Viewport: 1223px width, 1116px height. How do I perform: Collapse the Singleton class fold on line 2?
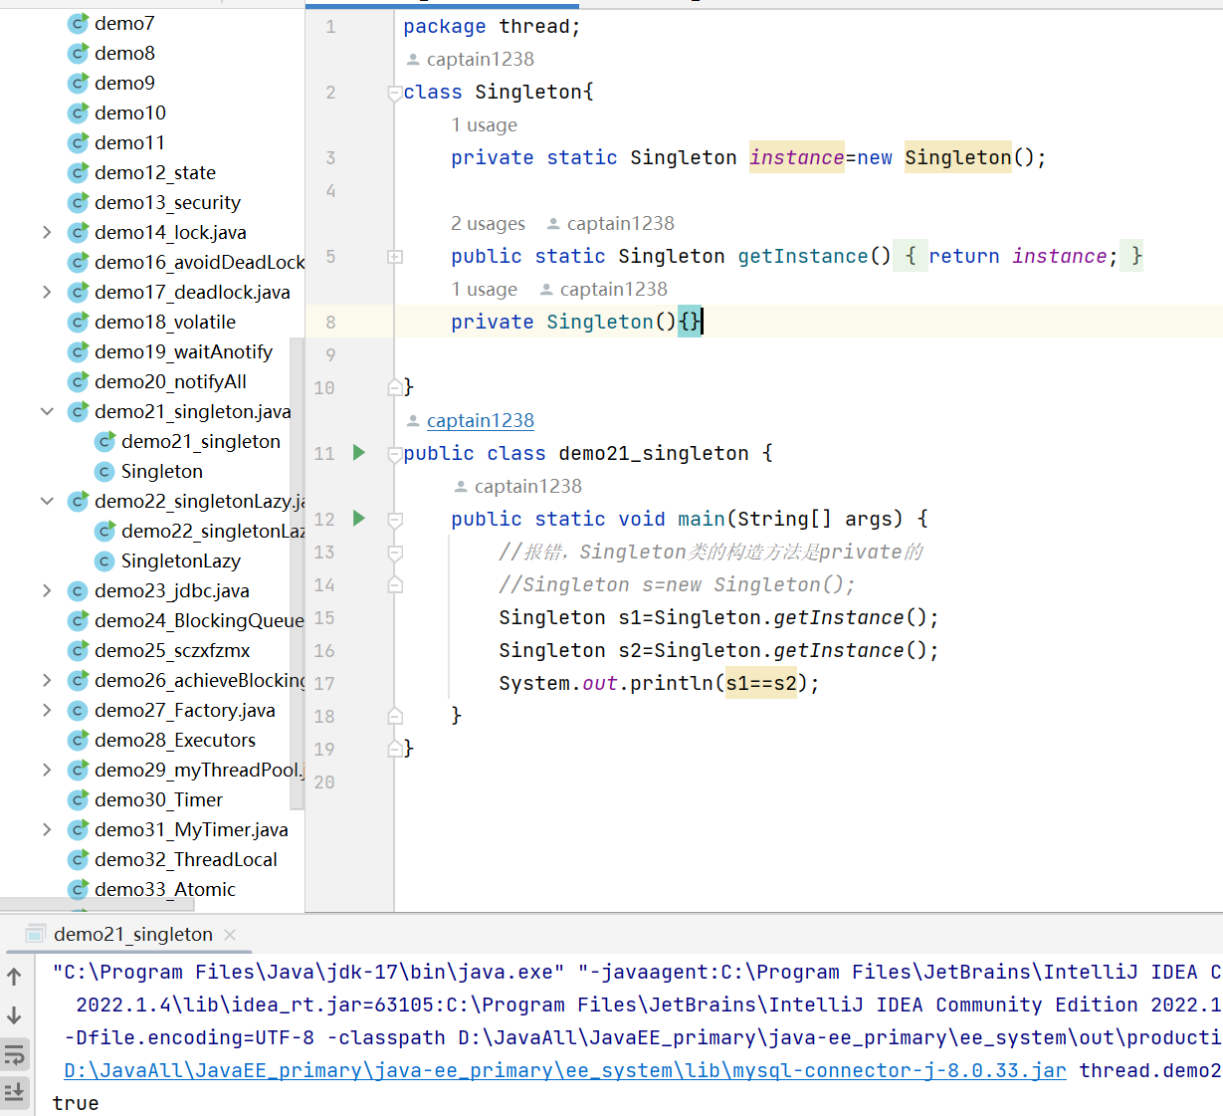(x=395, y=93)
